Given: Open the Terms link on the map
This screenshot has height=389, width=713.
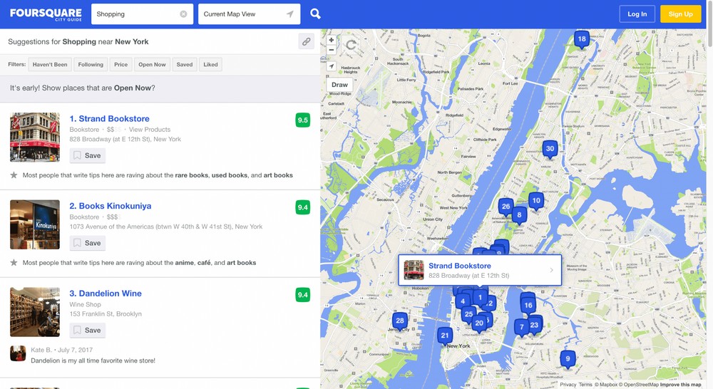Looking at the screenshot, I should click(585, 385).
